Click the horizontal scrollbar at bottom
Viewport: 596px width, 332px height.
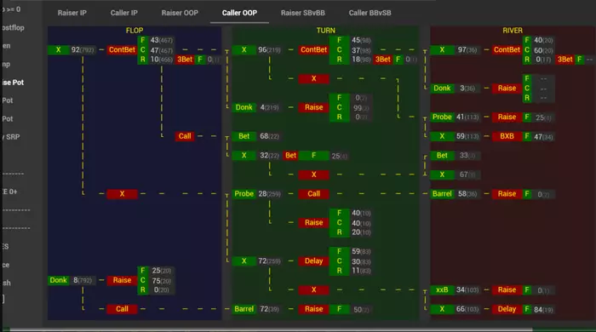[x=271, y=329]
